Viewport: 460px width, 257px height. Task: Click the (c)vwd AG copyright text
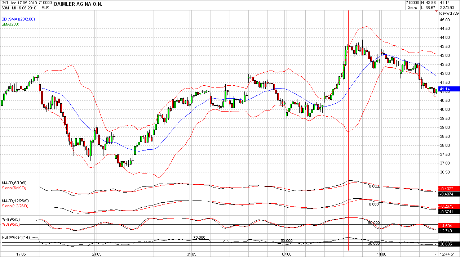448,13
